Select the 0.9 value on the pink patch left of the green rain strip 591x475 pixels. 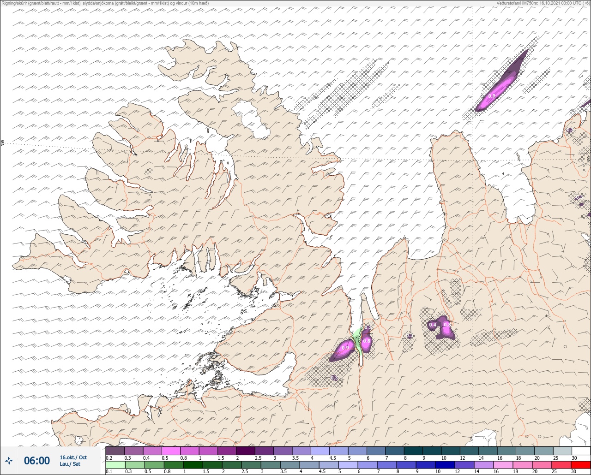345,348
